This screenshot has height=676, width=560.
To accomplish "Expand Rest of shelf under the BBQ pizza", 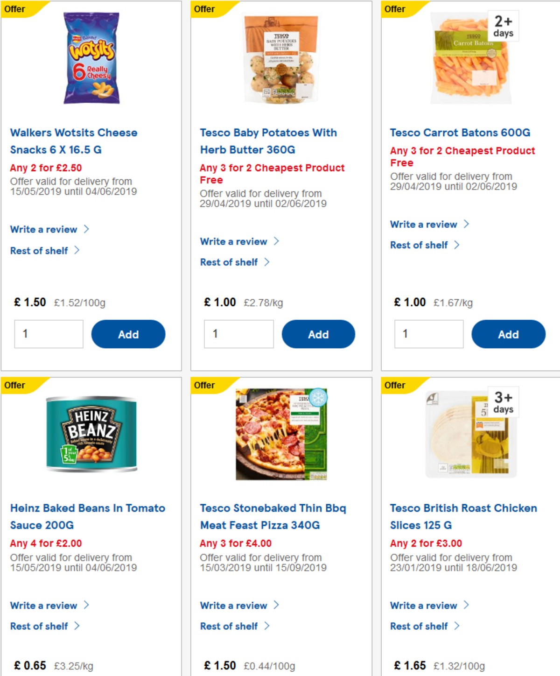I will 230,626.
